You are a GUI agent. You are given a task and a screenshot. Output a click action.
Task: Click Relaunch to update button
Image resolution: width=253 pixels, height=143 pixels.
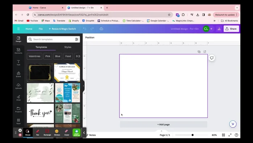226,15
